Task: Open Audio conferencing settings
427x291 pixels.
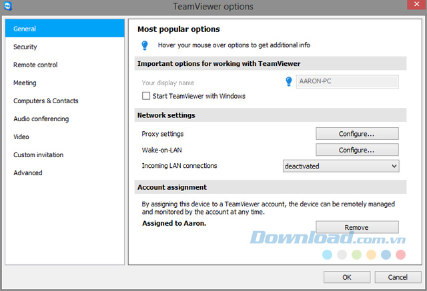Action: pyautogui.click(x=65, y=119)
